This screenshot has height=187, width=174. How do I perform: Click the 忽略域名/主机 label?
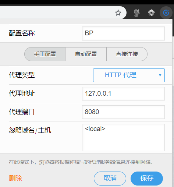pyautogui.click(x=30, y=130)
